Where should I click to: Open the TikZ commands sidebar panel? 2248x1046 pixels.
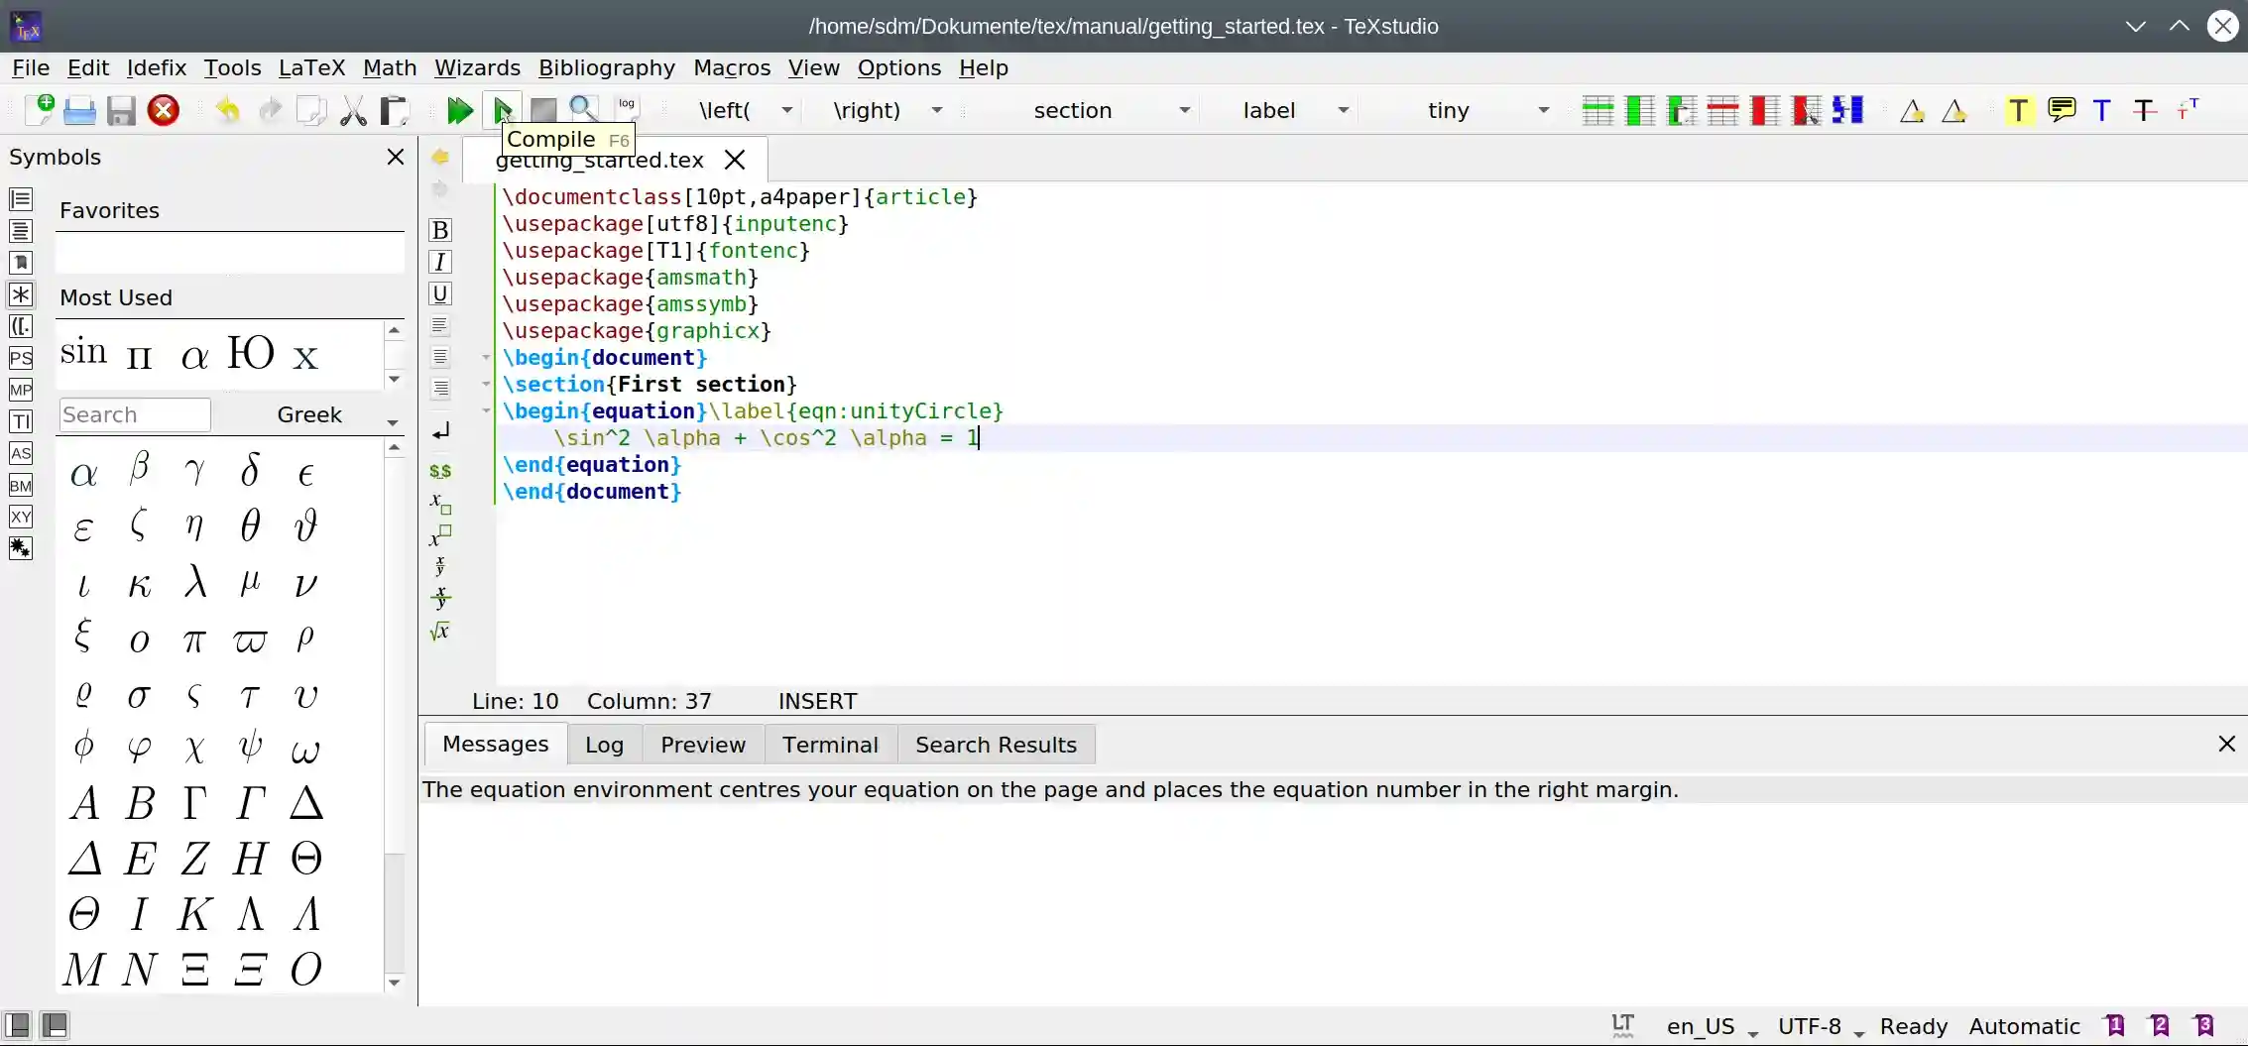21,421
